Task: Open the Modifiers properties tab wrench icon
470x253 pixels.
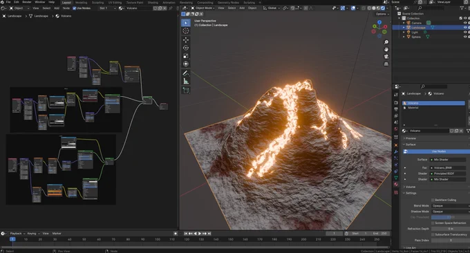Action: coord(396,152)
